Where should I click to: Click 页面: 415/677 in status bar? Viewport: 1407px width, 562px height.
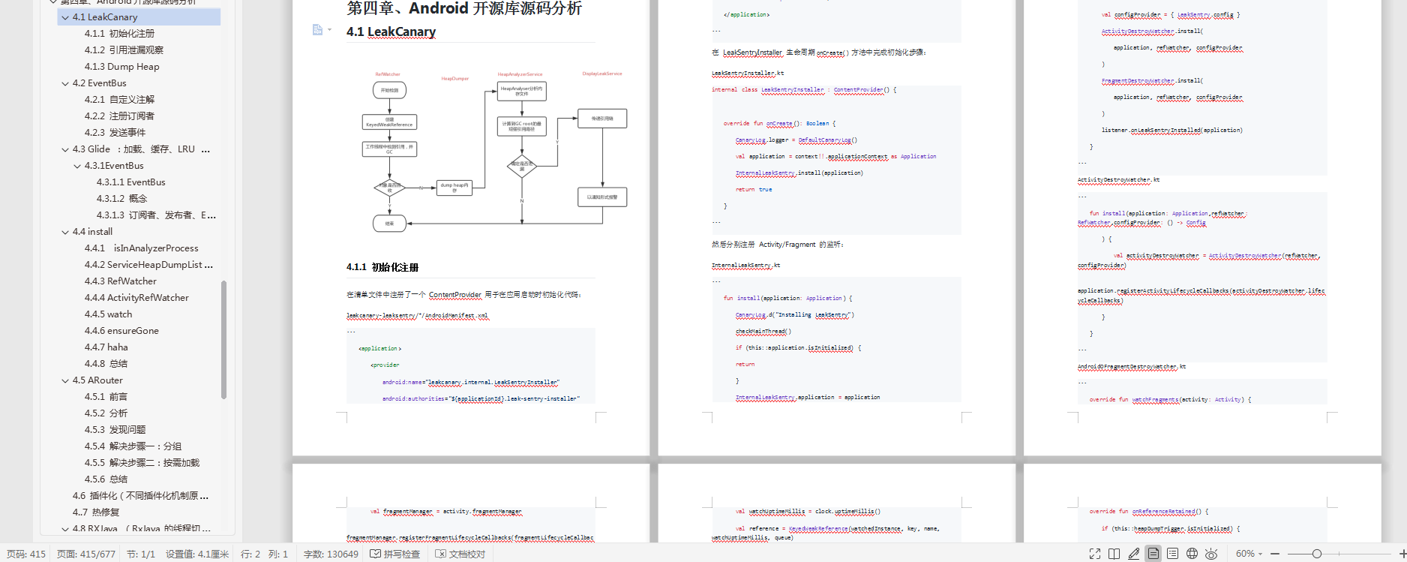click(x=86, y=554)
